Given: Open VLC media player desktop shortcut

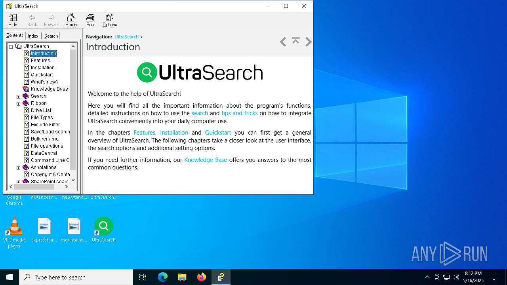Looking at the screenshot, I should coord(14,233).
